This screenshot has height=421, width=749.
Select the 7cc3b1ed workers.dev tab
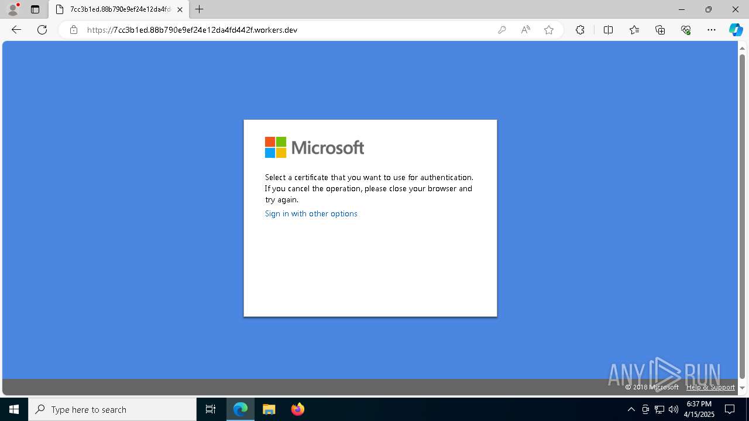point(119,9)
